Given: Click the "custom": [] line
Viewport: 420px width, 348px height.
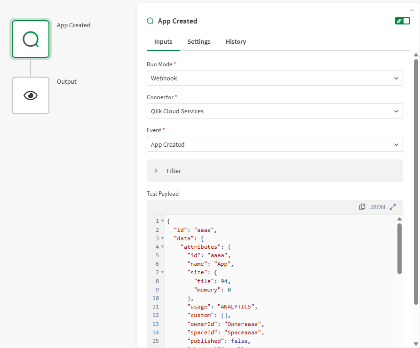Looking at the screenshot, I should [x=209, y=315].
